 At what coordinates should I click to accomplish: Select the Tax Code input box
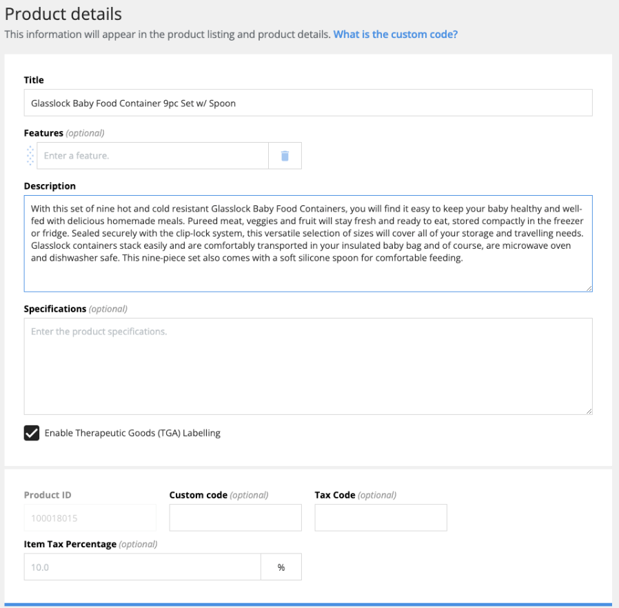380,518
